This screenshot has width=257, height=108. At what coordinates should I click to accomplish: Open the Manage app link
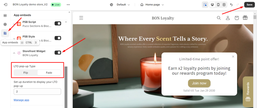click(22, 100)
